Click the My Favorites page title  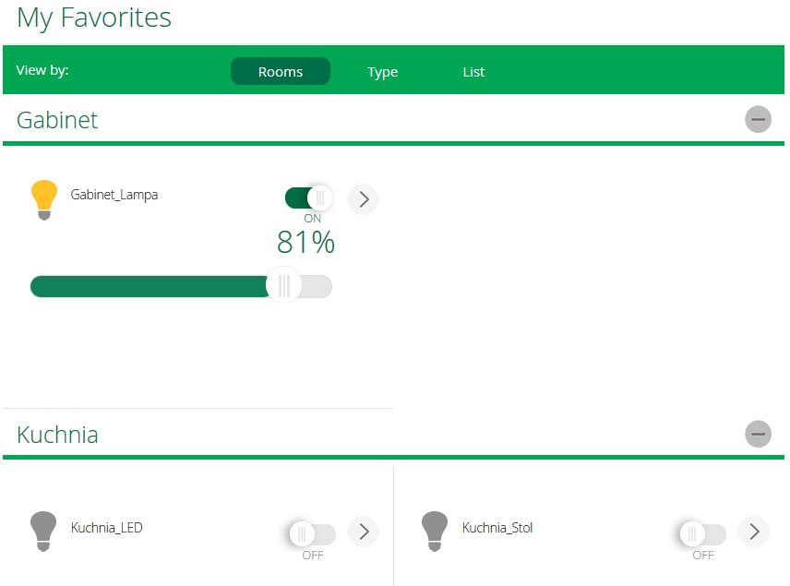(94, 18)
